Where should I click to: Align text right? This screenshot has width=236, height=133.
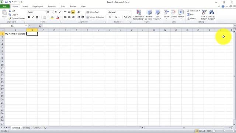pos(73,17)
